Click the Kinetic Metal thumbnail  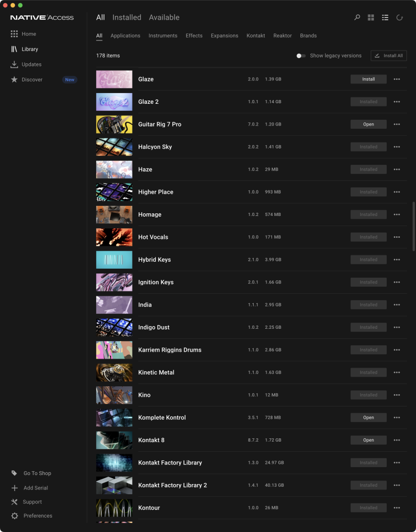coord(114,372)
